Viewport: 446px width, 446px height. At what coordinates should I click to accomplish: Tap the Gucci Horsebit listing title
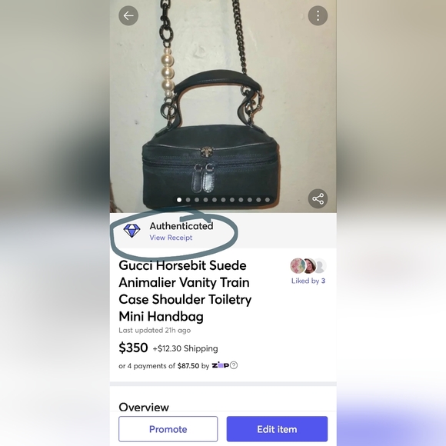pos(185,291)
